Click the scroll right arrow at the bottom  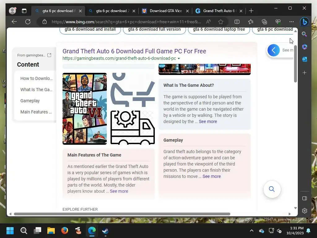pyautogui.click(x=289, y=214)
